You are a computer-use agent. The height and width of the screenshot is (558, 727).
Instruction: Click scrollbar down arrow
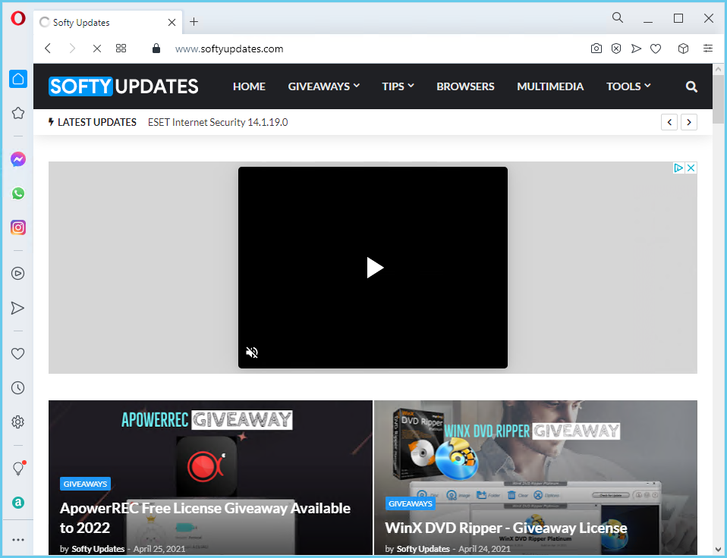click(719, 550)
